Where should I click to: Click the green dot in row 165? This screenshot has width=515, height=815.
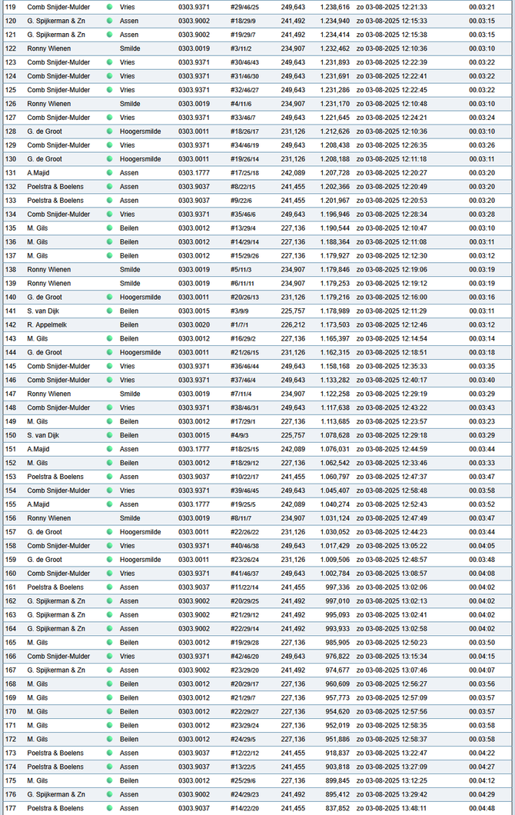coord(109,643)
